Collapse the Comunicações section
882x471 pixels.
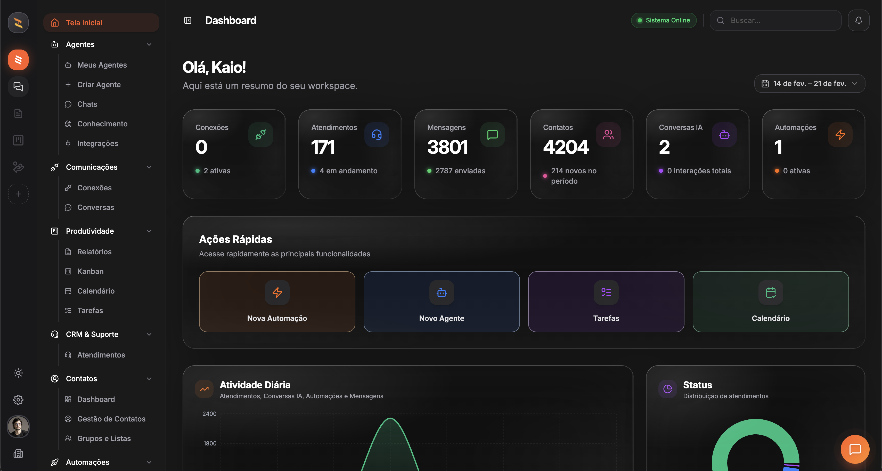pyautogui.click(x=149, y=167)
